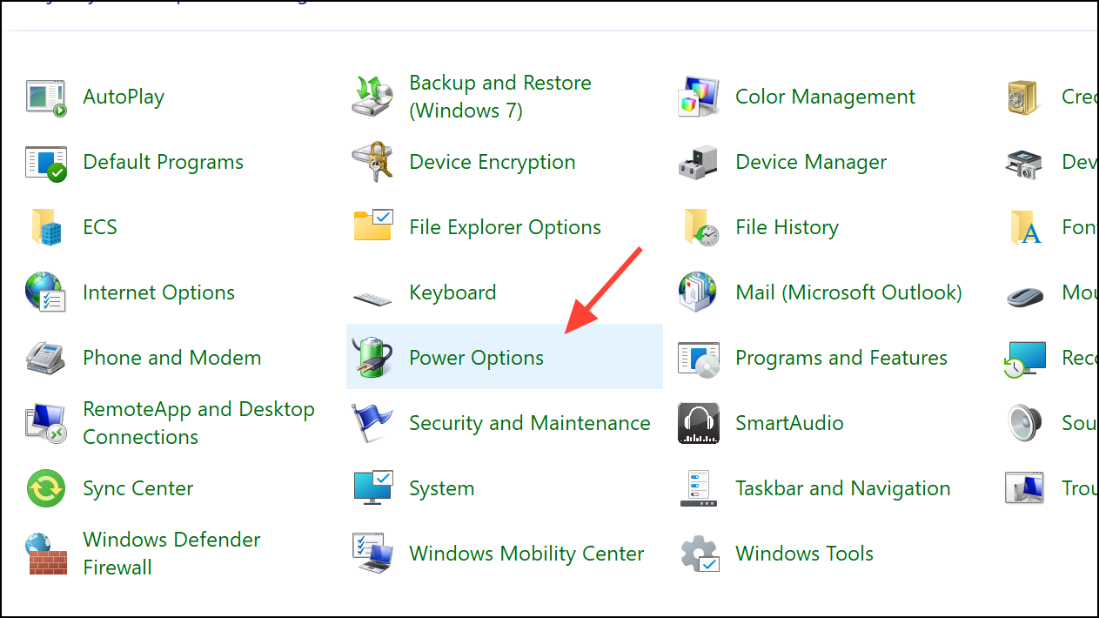
Task: Click the Sync Center green arrows icon
Action: click(x=45, y=488)
